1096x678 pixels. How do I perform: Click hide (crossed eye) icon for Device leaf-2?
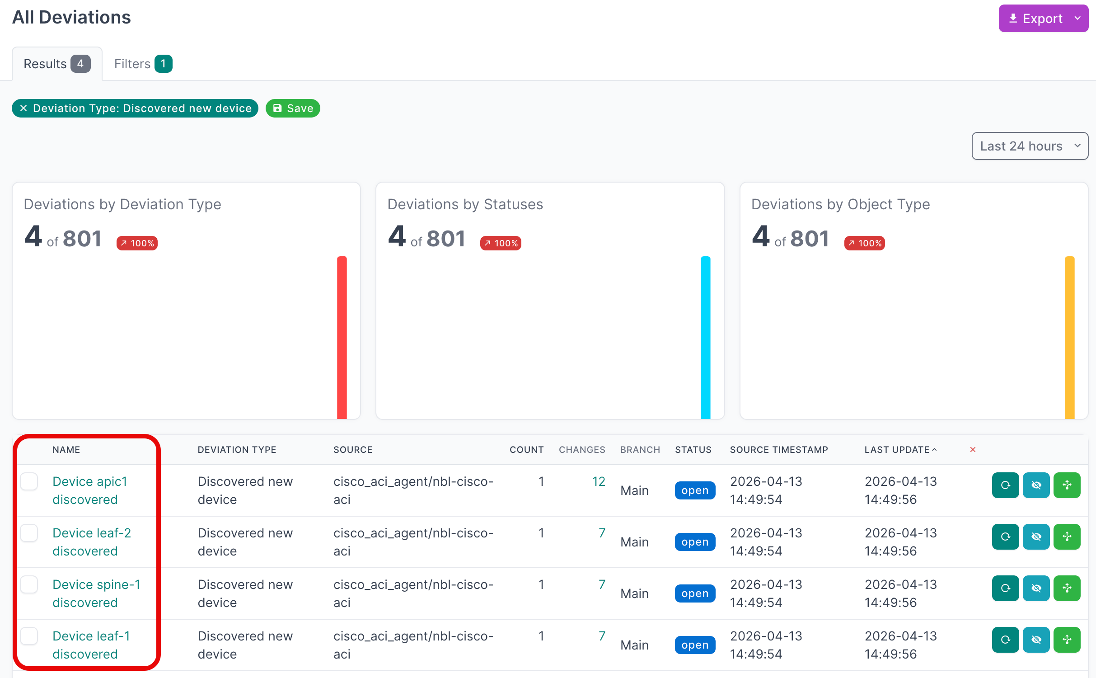1035,537
